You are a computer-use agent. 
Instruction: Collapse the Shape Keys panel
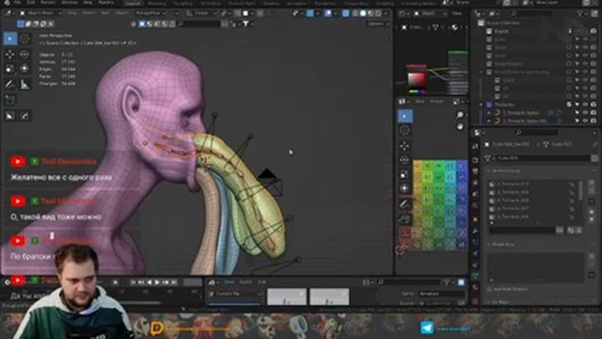pos(489,245)
